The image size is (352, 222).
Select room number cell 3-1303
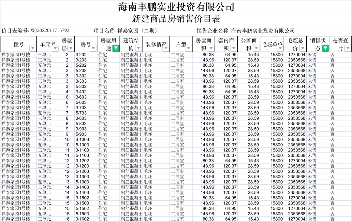tap(86, 177)
